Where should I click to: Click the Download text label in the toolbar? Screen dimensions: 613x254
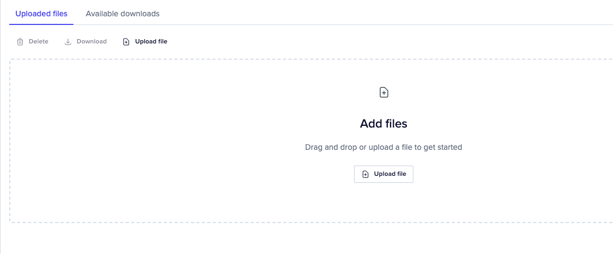click(x=91, y=42)
